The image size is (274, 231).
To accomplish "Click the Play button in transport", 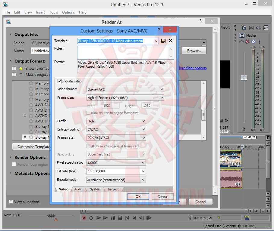I will coord(106,218).
